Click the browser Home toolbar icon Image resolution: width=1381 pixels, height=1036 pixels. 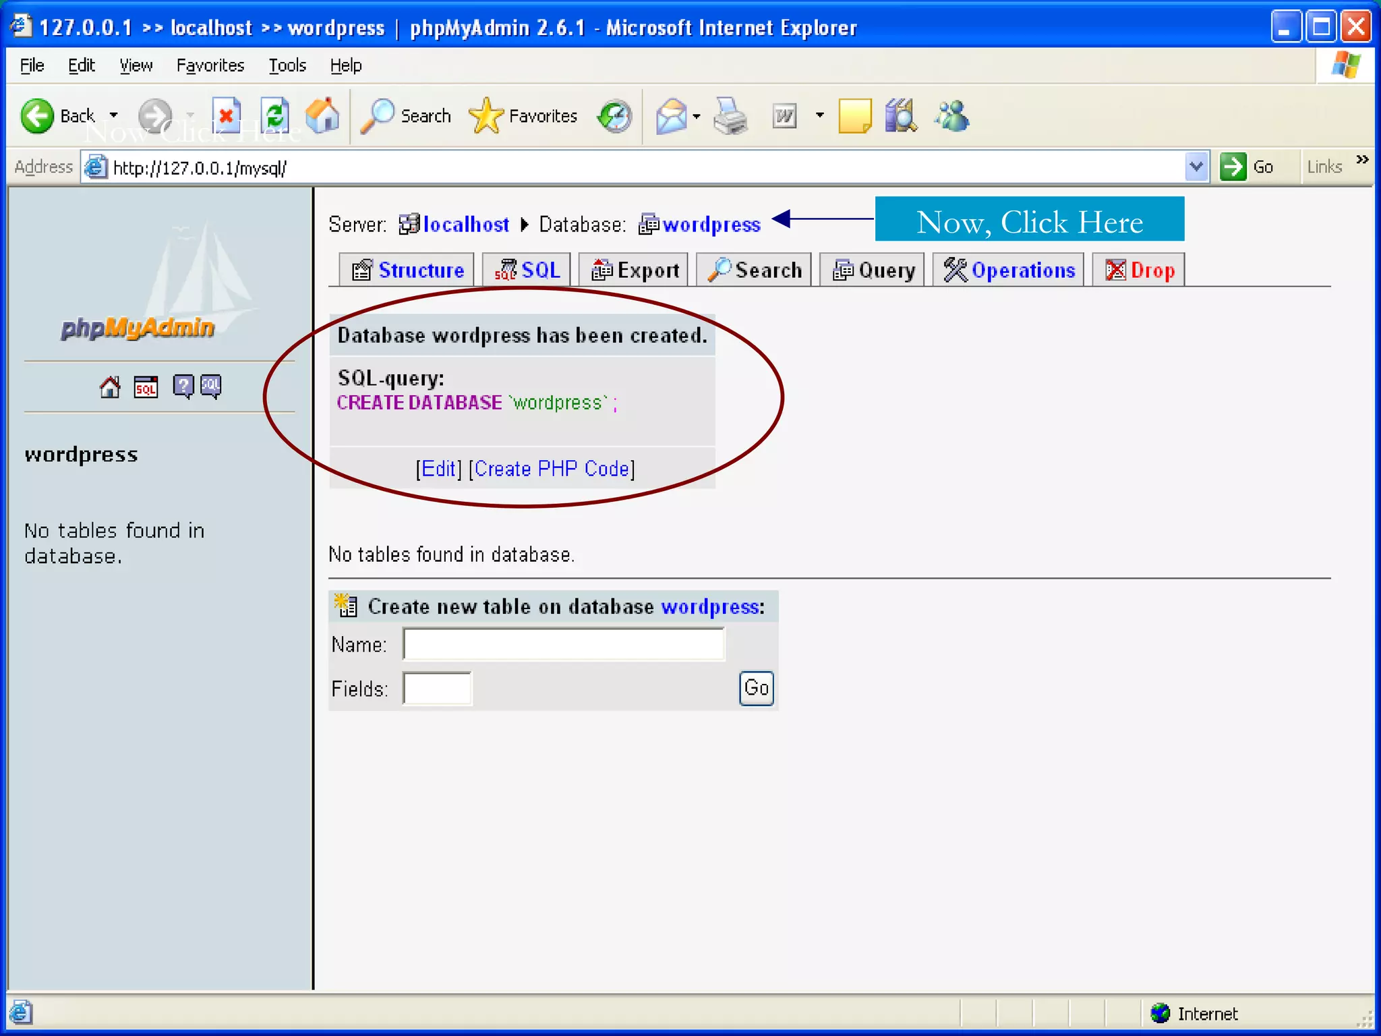[x=322, y=116]
